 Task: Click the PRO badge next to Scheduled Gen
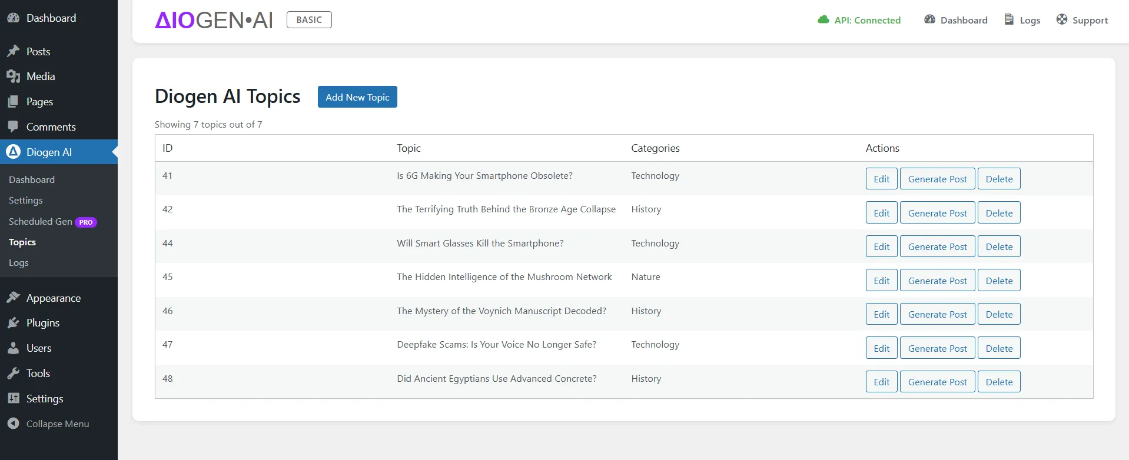click(86, 222)
